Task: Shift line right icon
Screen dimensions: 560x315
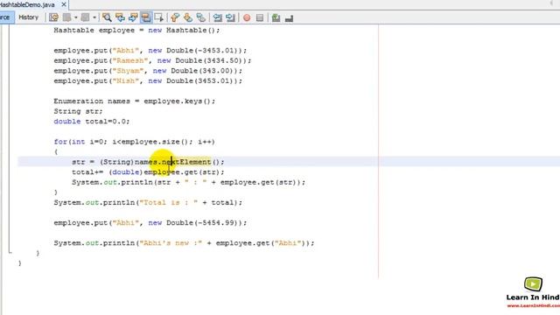Action: click(230, 17)
